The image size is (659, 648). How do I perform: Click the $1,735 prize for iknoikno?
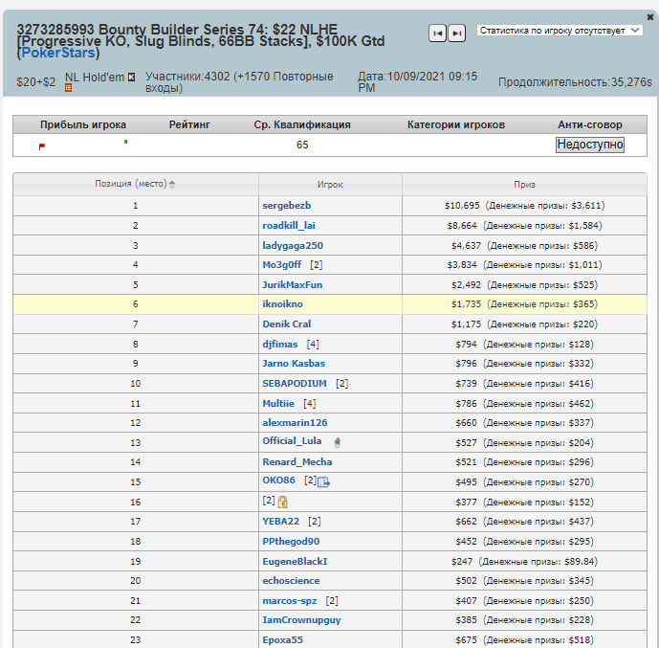click(x=524, y=304)
